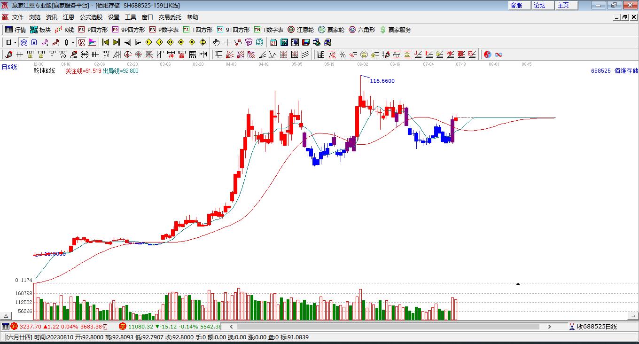This screenshot has width=639, height=344.
Task: Open the T四方形 tool
Action: [198, 30]
